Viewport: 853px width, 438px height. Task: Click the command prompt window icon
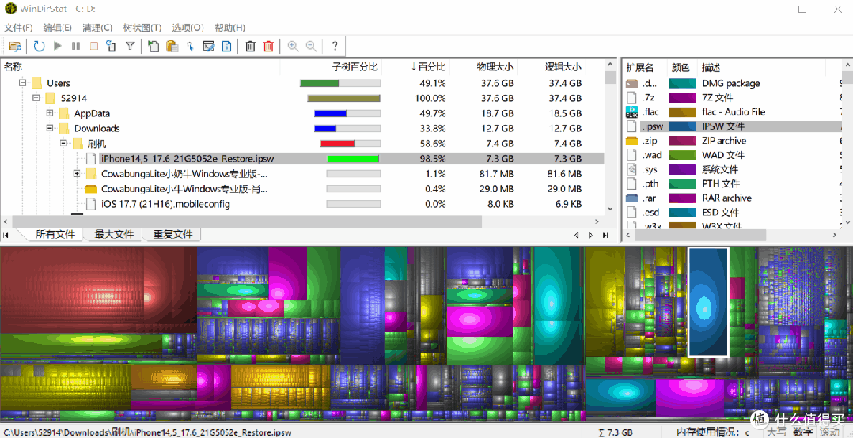(208, 46)
